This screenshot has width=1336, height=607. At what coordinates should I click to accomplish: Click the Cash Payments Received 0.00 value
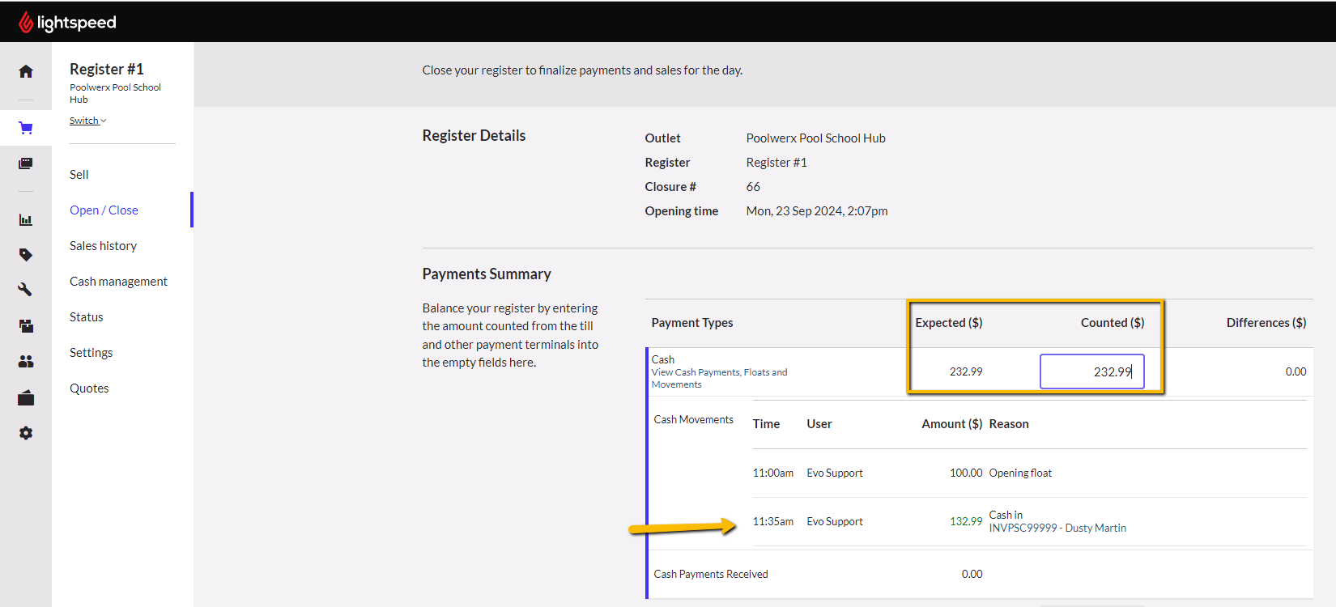tap(972, 574)
